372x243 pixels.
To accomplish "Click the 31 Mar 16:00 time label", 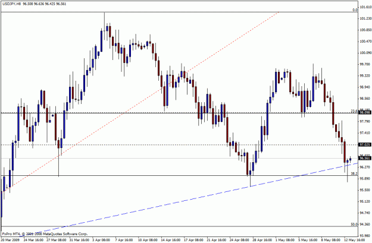I will click(x=79, y=240).
